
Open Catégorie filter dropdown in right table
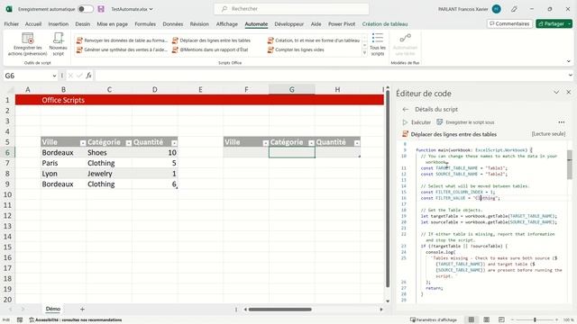[x=311, y=143]
